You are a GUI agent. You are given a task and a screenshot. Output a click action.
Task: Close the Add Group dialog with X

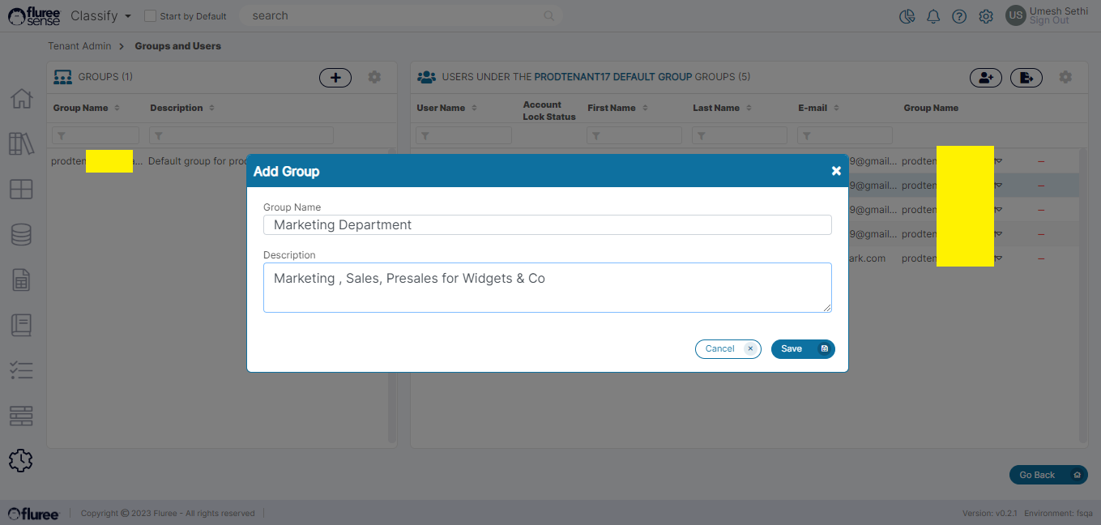coord(836,171)
